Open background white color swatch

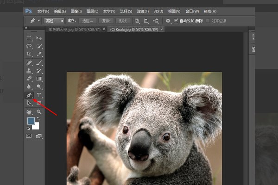[37, 126]
